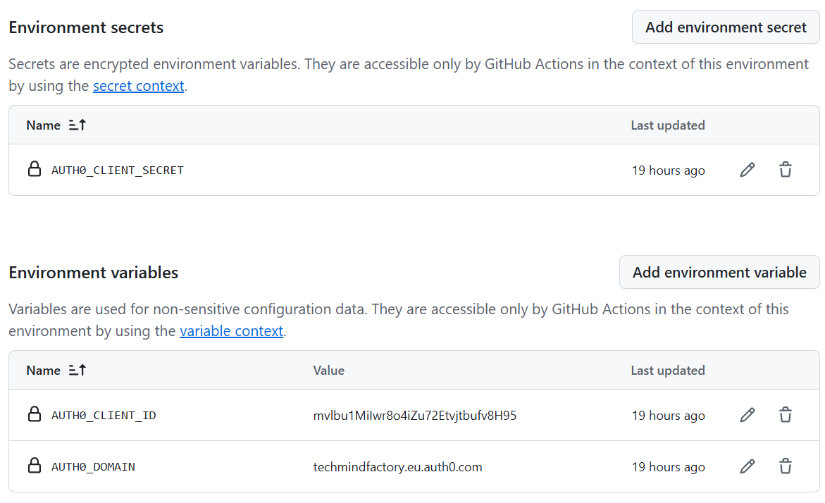This screenshot has height=503, width=825.
Task: Select the AUTH0_DOMAIN variable value
Action: tap(399, 466)
